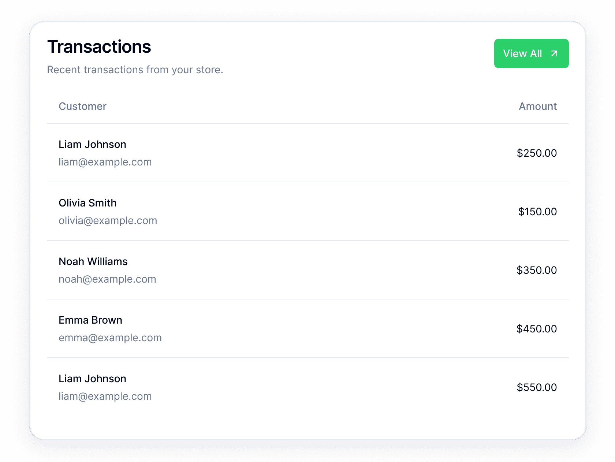The width and height of the screenshot is (615, 462).
Task: Click the first liam@example.com email
Action: pos(105,162)
